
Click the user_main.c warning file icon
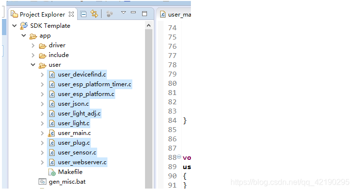pyautogui.click(x=51, y=133)
